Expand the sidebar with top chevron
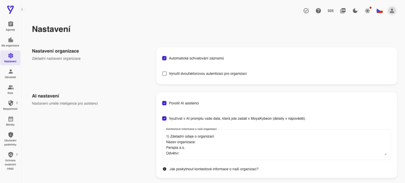 (22, 9)
